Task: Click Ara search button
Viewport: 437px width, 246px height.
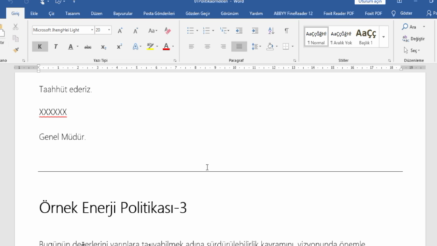Action: (409, 27)
